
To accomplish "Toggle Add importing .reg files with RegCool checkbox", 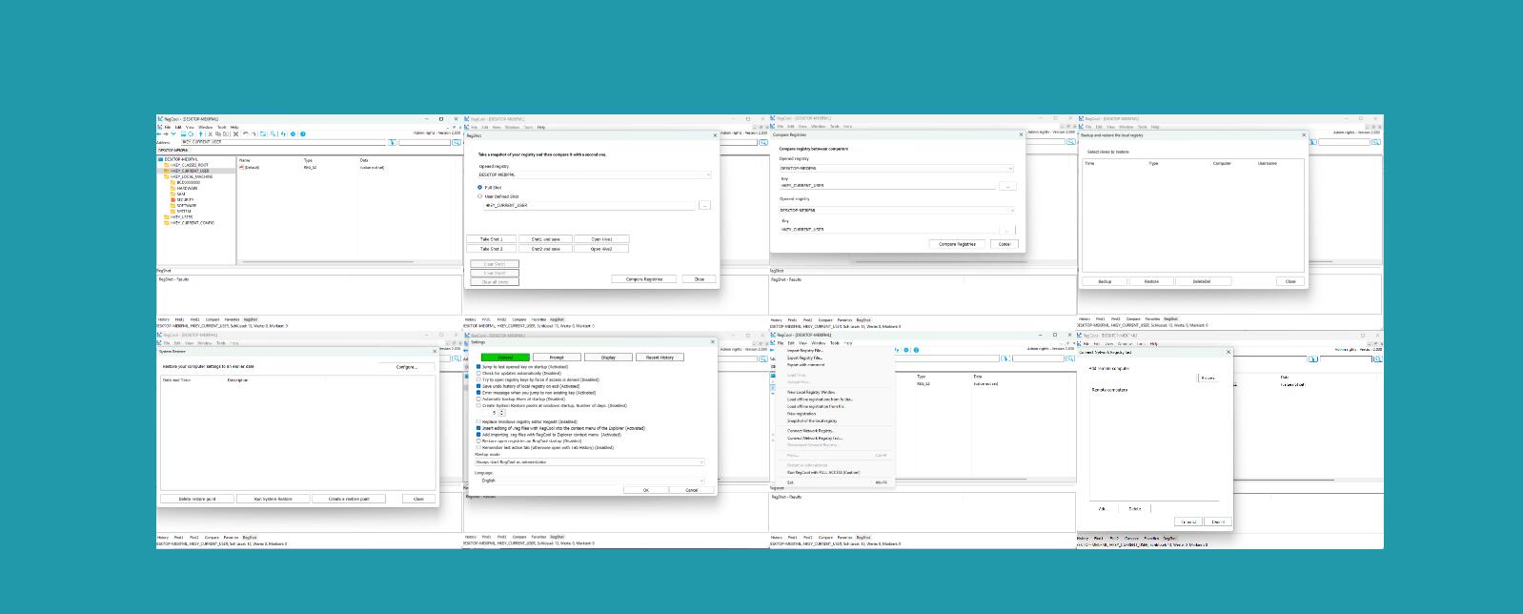I will (x=478, y=435).
